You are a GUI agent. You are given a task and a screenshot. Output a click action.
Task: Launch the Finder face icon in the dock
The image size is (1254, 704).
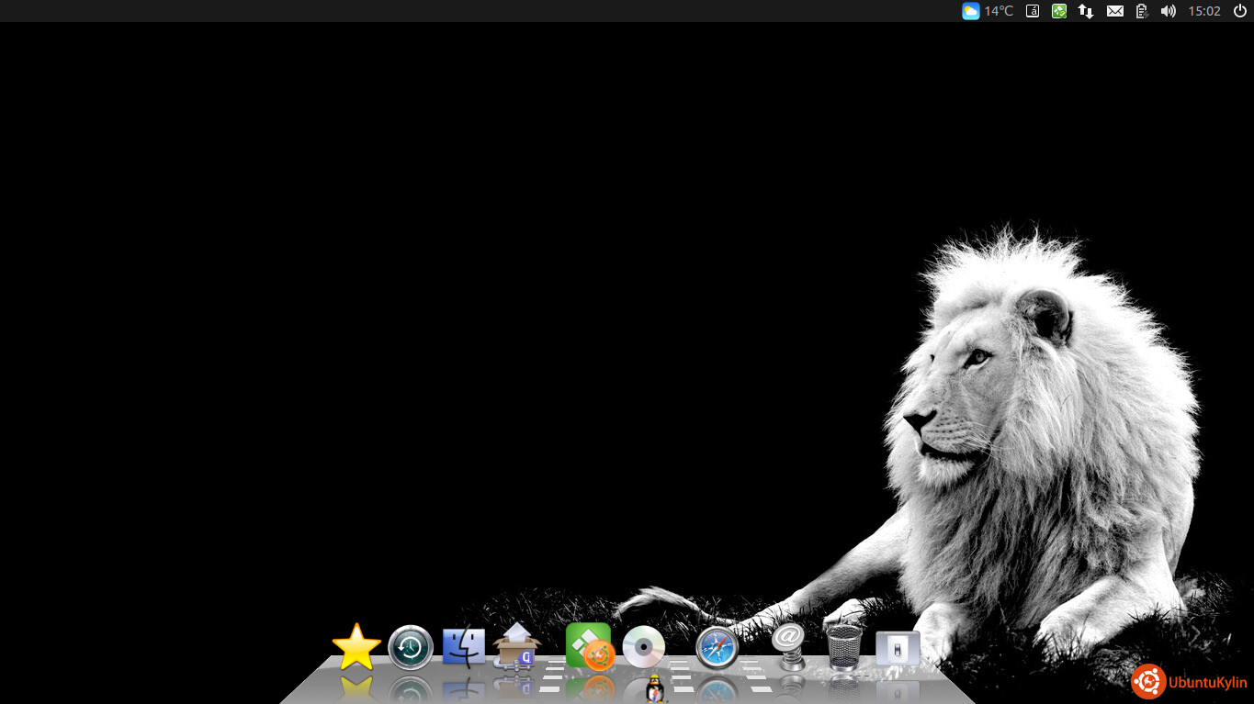click(x=464, y=648)
